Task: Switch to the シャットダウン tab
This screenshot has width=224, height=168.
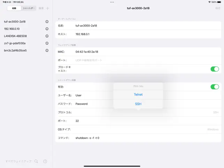Action: point(29,8)
